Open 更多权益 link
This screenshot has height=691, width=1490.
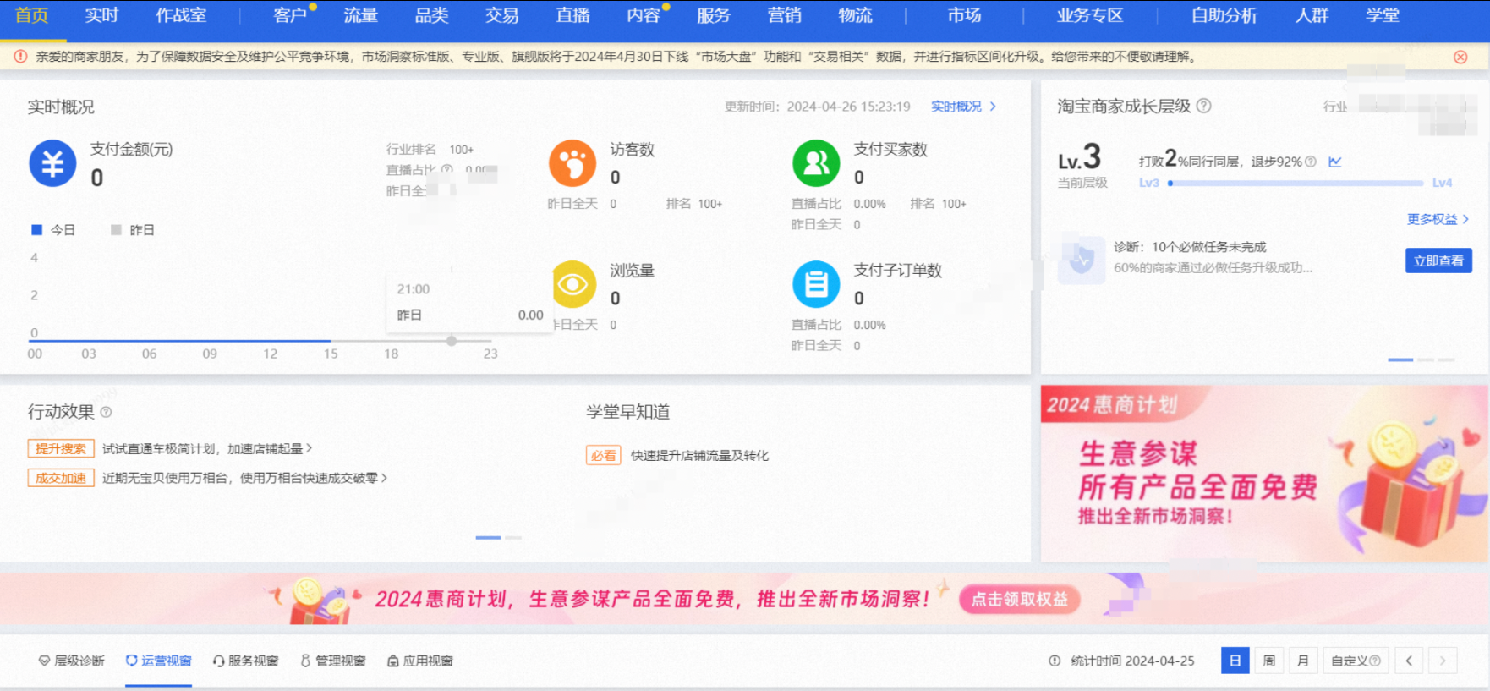(x=1438, y=219)
